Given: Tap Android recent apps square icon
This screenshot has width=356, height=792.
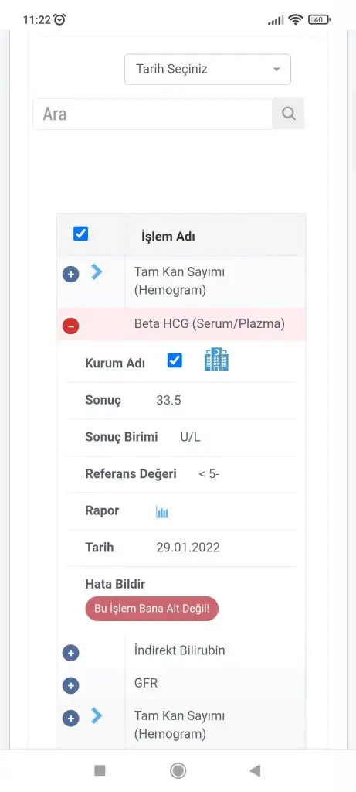Looking at the screenshot, I should [100, 770].
